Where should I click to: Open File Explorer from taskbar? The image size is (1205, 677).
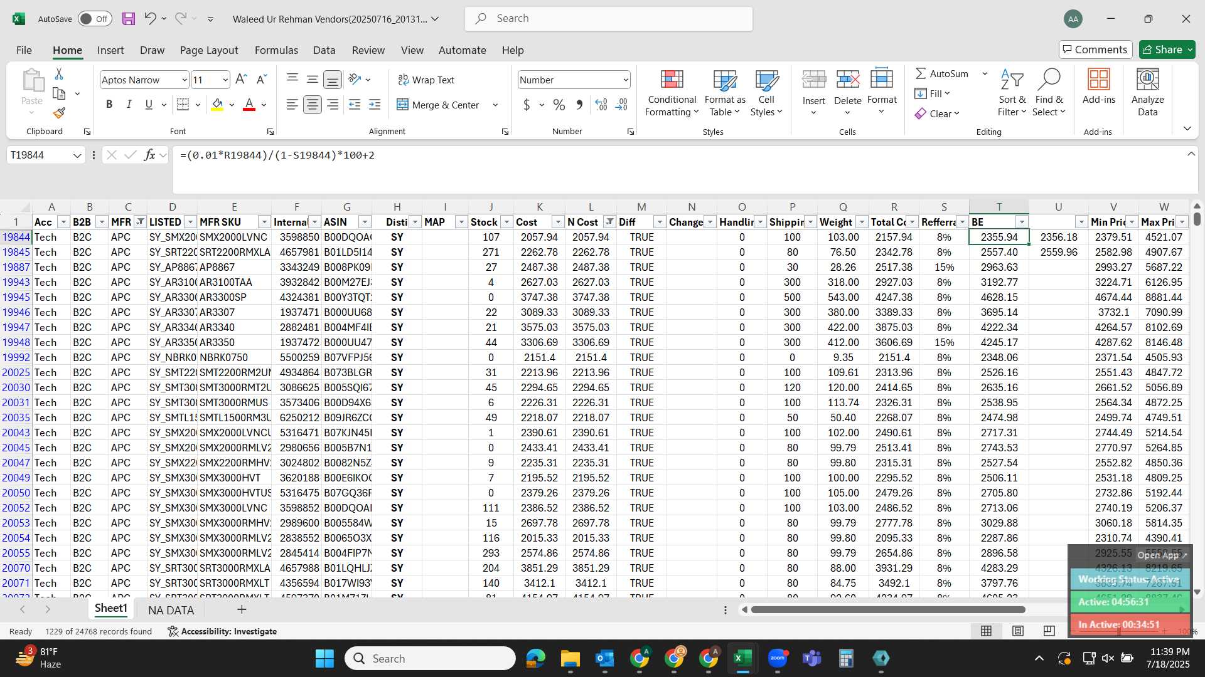click(x=570, y=658)
